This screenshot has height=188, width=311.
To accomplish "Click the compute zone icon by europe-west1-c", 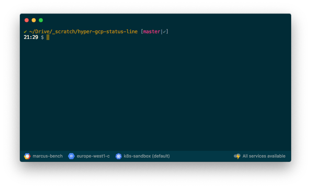I will point(71,156).
